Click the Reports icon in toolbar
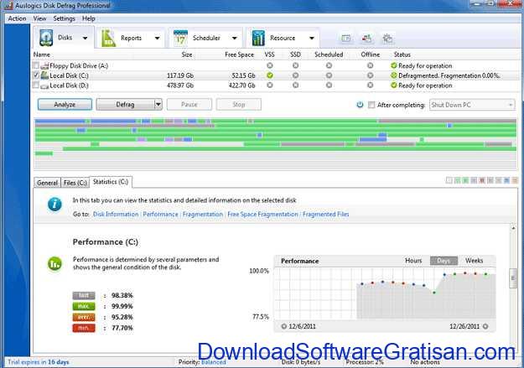 click(x=109, y=38)
